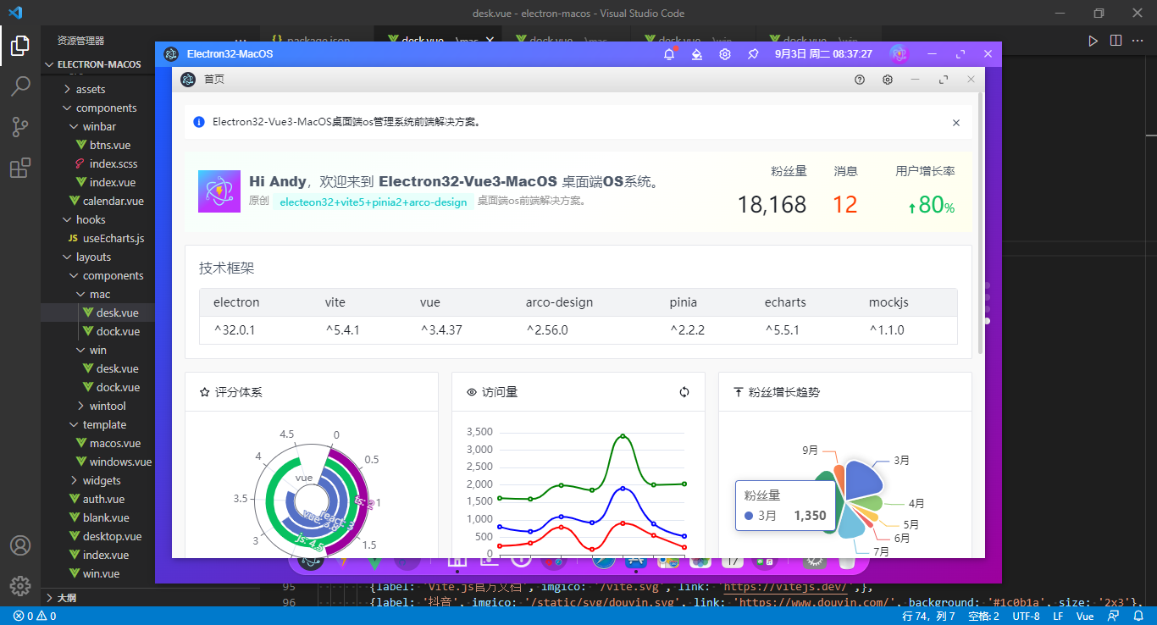Viewport: 1157px width, 625px height.
Task: Click the electeon32+vite5+pinia2+arco-design tag
Action: pos(373,202)
